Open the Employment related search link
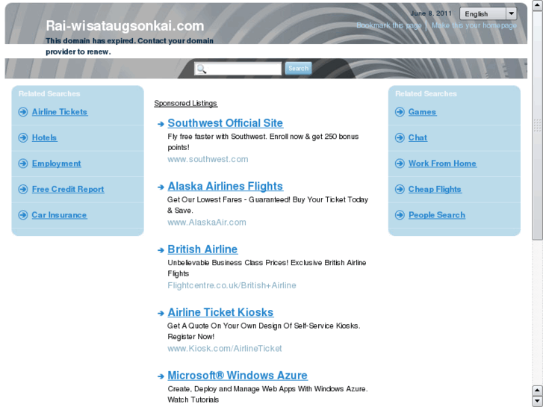The height and width of the screenshot is (407, 543). pyautogui.click(x=57, y=164)
